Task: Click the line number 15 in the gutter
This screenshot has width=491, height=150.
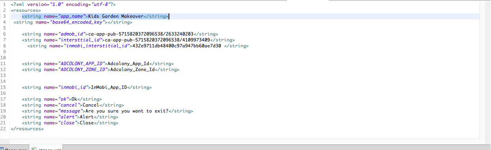Action: pos(4,87)
